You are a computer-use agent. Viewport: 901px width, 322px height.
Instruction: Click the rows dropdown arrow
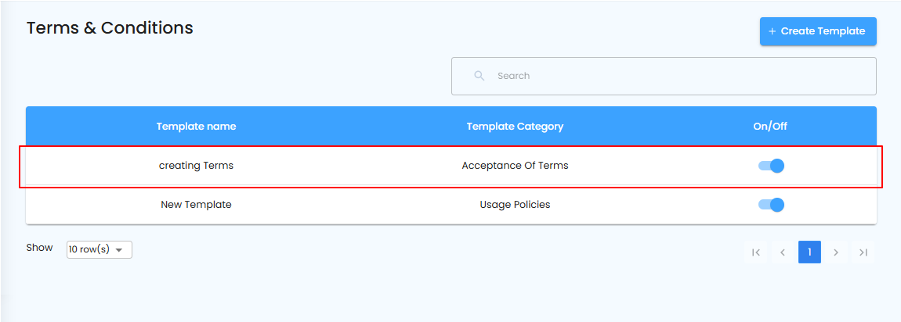point(119,250)
